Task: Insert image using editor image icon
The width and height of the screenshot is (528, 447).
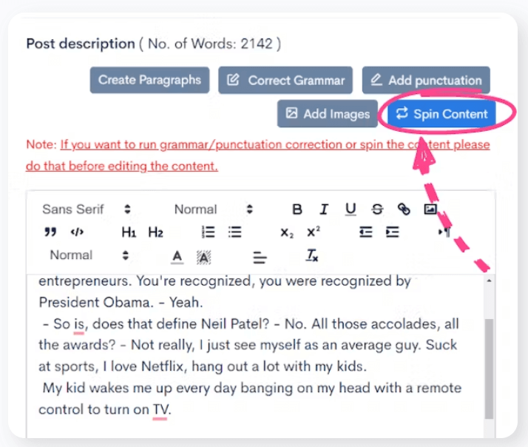Action: pyautogui.click(x=430, y=209)
